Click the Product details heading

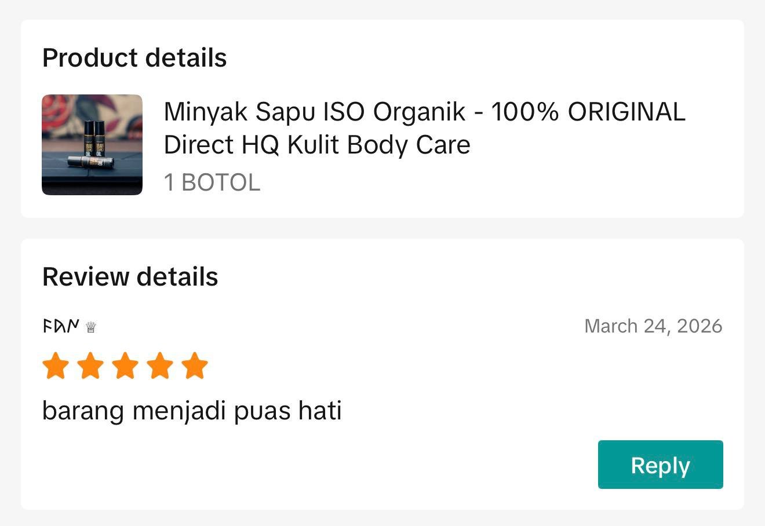134,58
